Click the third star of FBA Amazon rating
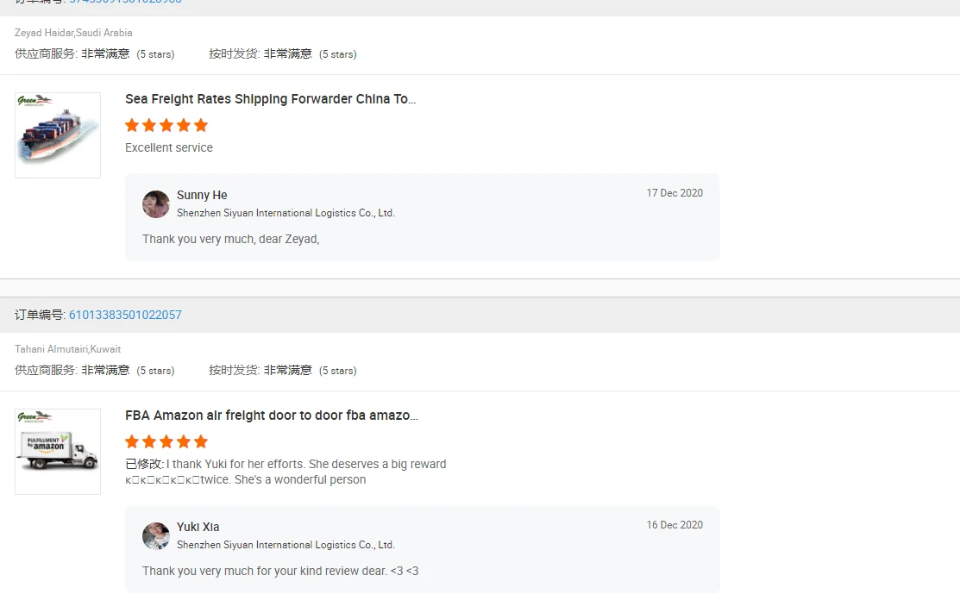 [166, 441]
